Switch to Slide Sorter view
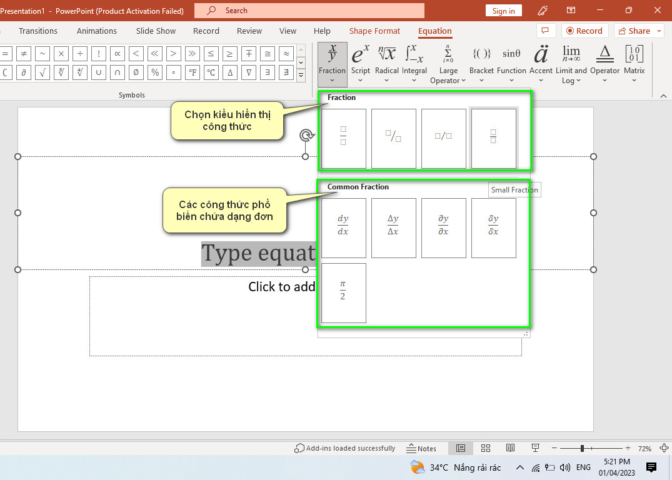 pyautogui.click(x=486, y=448)
